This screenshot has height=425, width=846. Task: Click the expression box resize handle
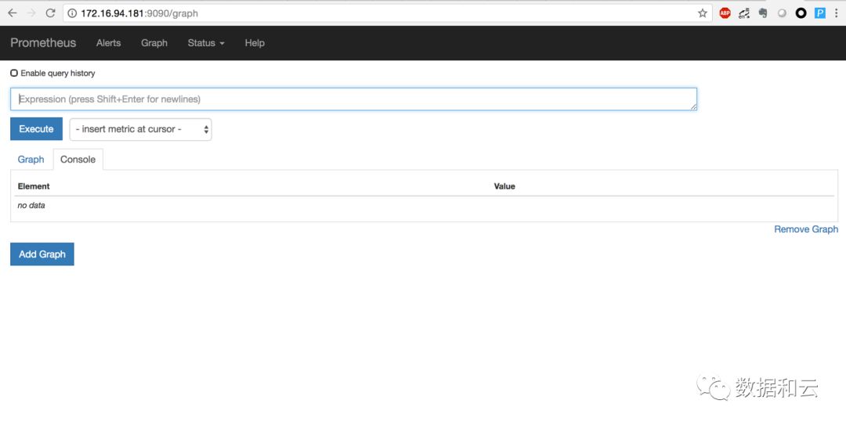pos(694,106)
